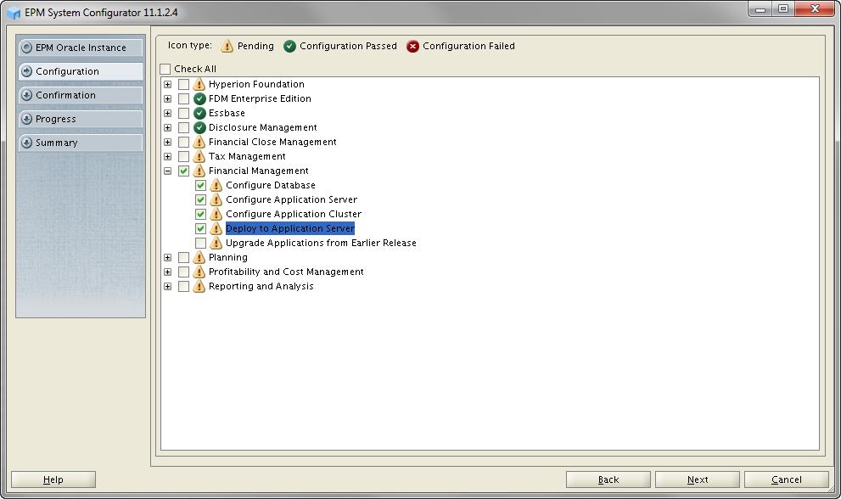Expand the FDM Enterprise Edition node

click(167, 98)
